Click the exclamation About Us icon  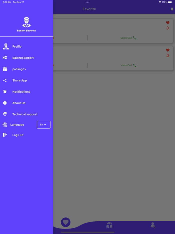tap(5, 103)
